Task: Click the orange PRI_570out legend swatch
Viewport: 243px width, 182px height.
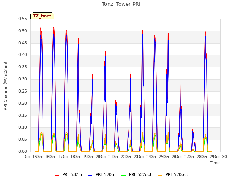Action: click(x=160, y=175)
